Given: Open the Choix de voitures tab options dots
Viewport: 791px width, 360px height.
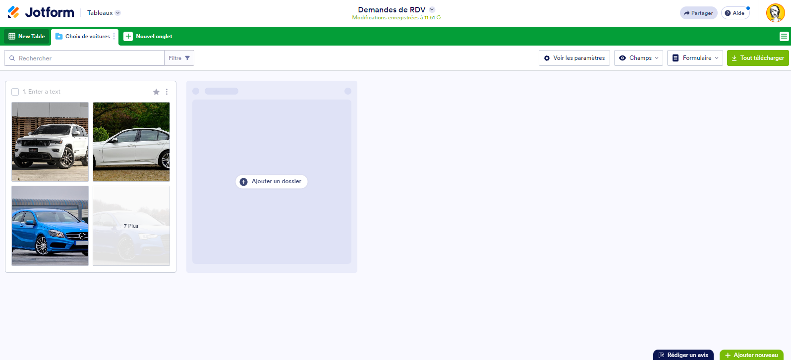Looking at the screenshot, I should (114, 36).
